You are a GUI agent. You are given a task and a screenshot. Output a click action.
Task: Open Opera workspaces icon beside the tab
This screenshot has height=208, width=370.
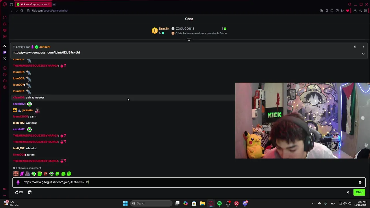click(x=12, y=4)
